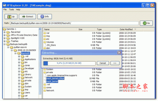
Task: Close the Extracting dialog with X
Action: click(119, 53)
